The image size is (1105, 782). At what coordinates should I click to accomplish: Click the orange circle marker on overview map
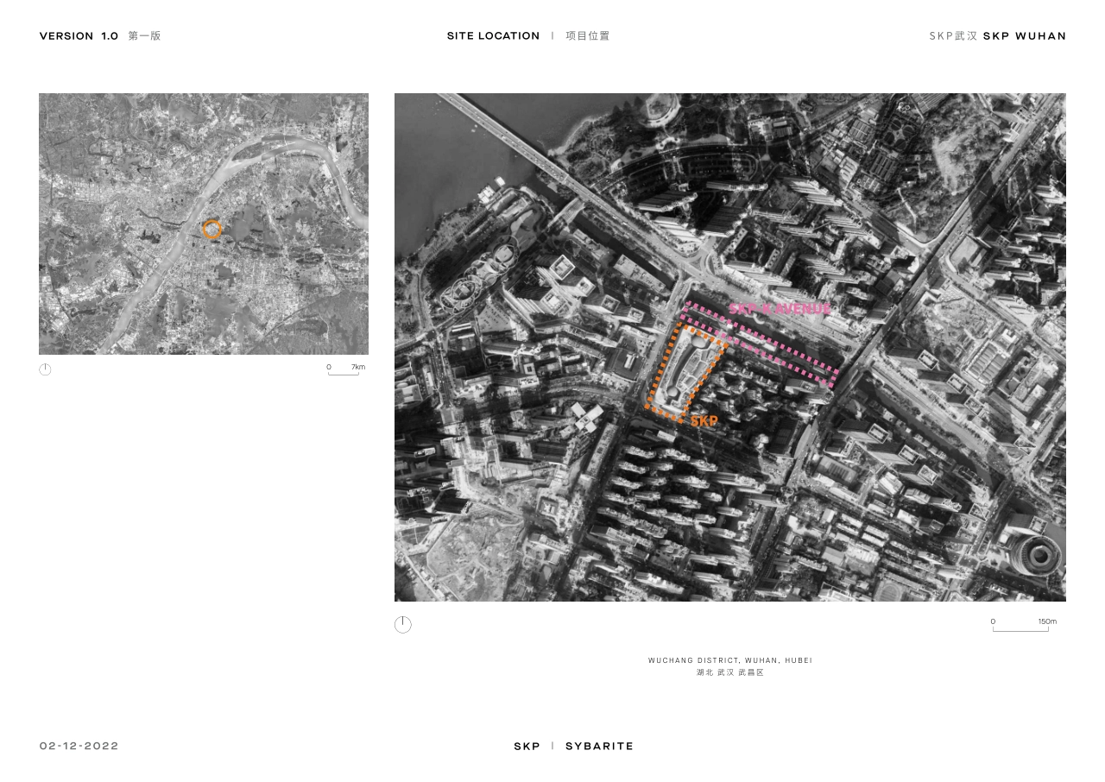coord(212,229)
